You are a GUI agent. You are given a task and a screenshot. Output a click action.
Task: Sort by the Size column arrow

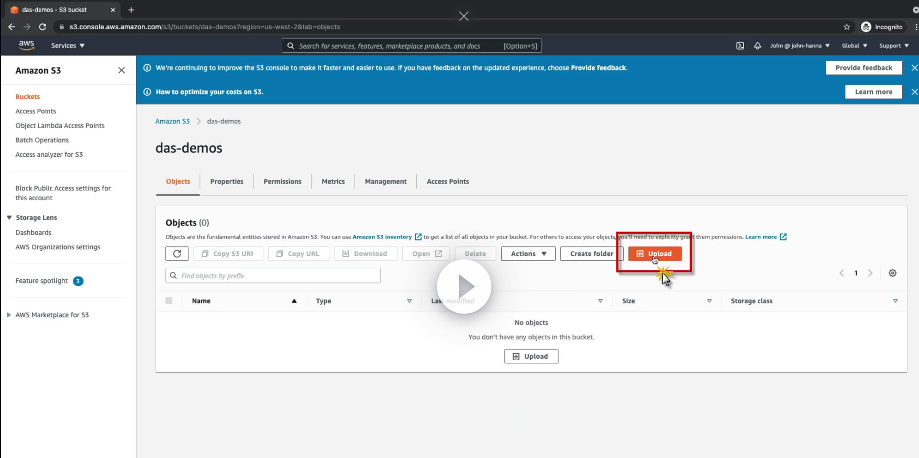coord(709,301)
